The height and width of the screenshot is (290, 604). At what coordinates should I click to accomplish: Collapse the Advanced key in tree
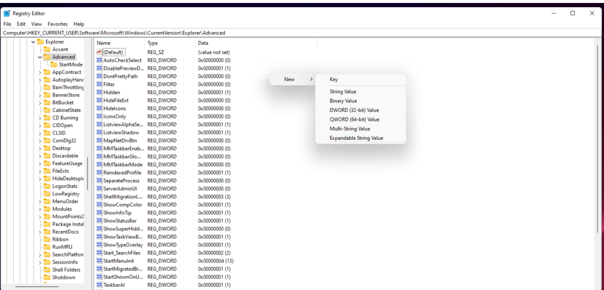[x=40, y=57]
